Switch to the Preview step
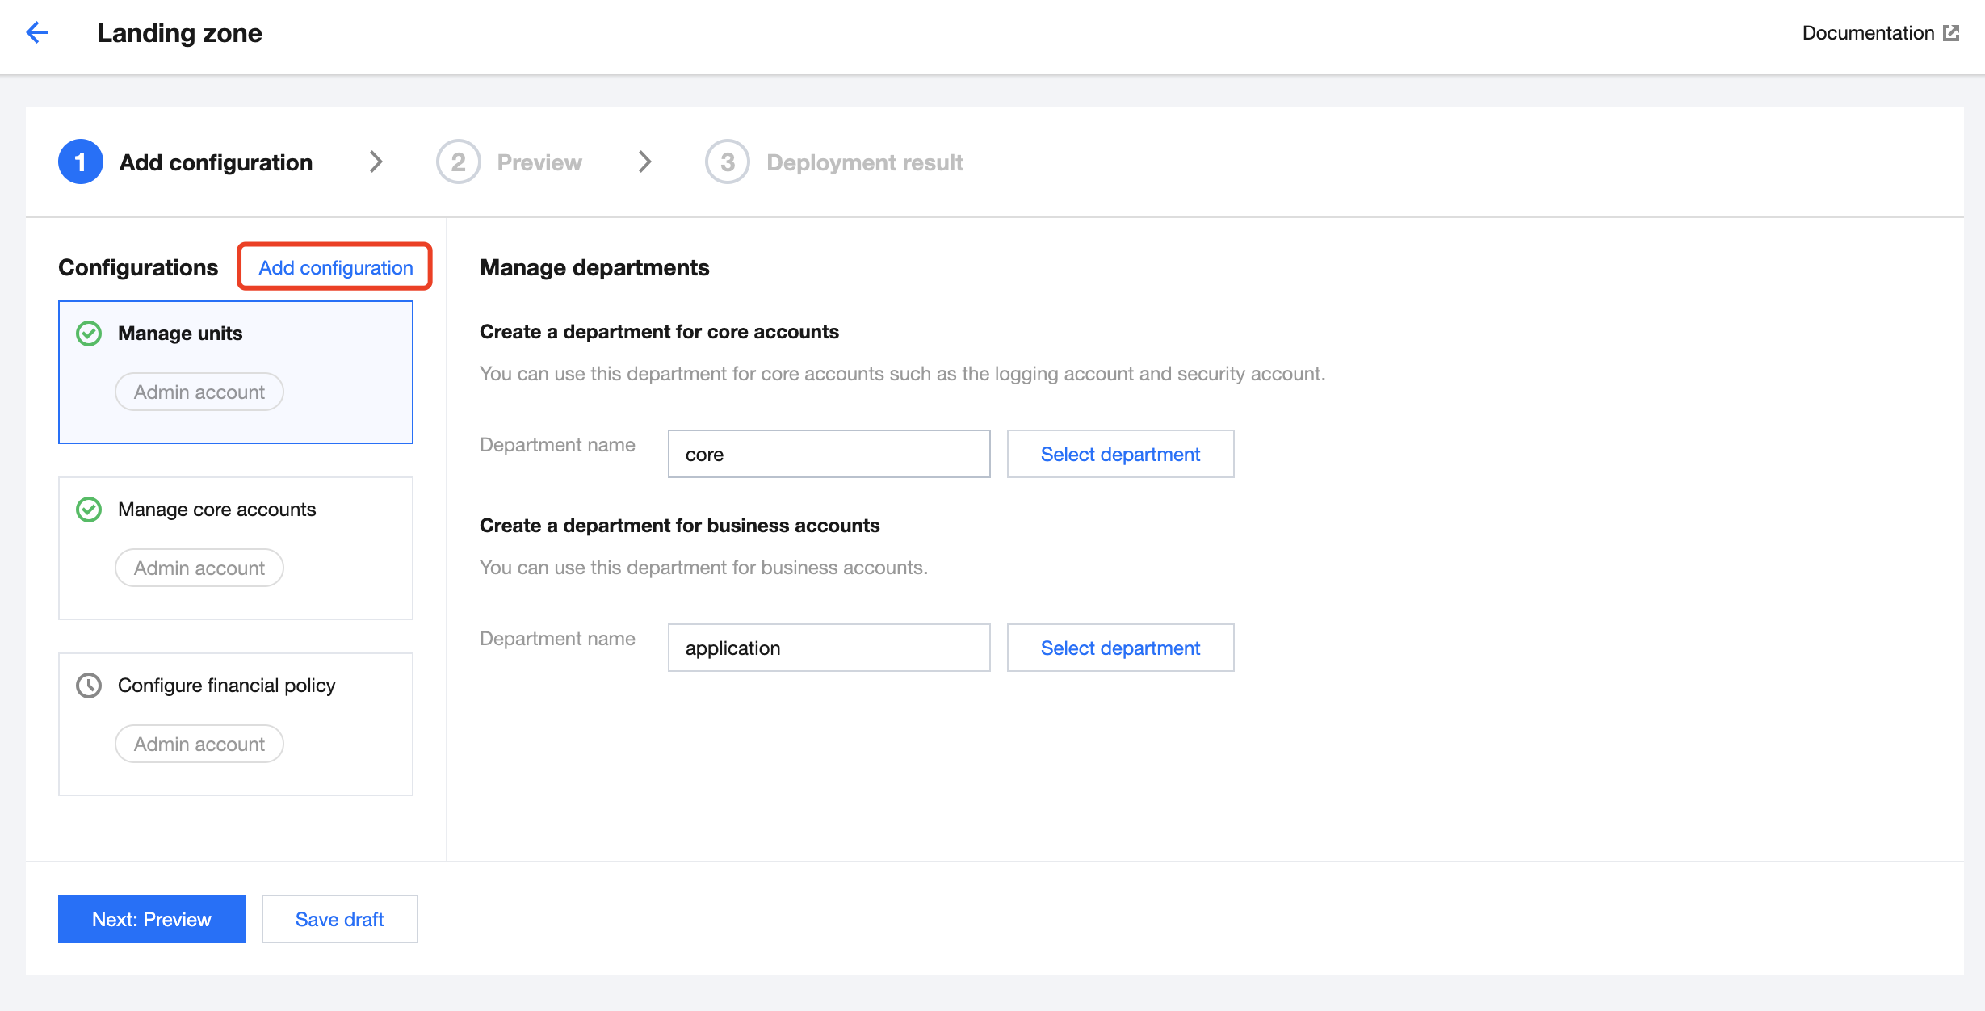Viewport: 1985px width, 1011px height. coord(539,162)
